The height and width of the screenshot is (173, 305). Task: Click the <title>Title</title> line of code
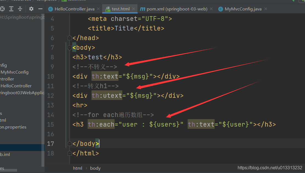[126, 28]
